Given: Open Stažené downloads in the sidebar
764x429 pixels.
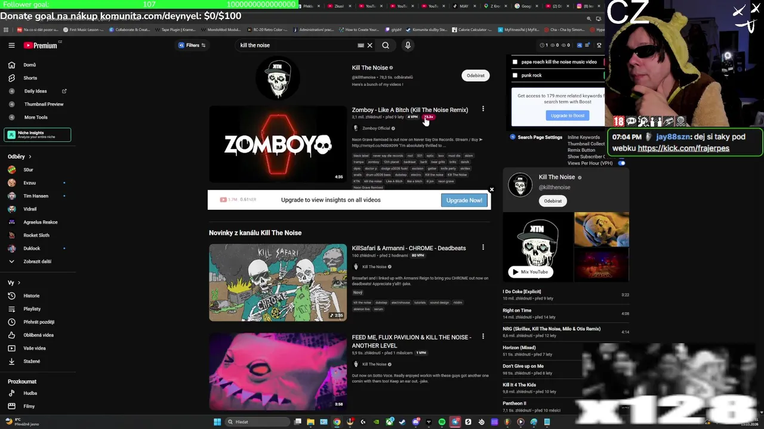Looking at the screenshot, I should (x=32, y=361).
